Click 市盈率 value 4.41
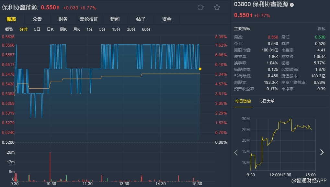 pos(321,50)
